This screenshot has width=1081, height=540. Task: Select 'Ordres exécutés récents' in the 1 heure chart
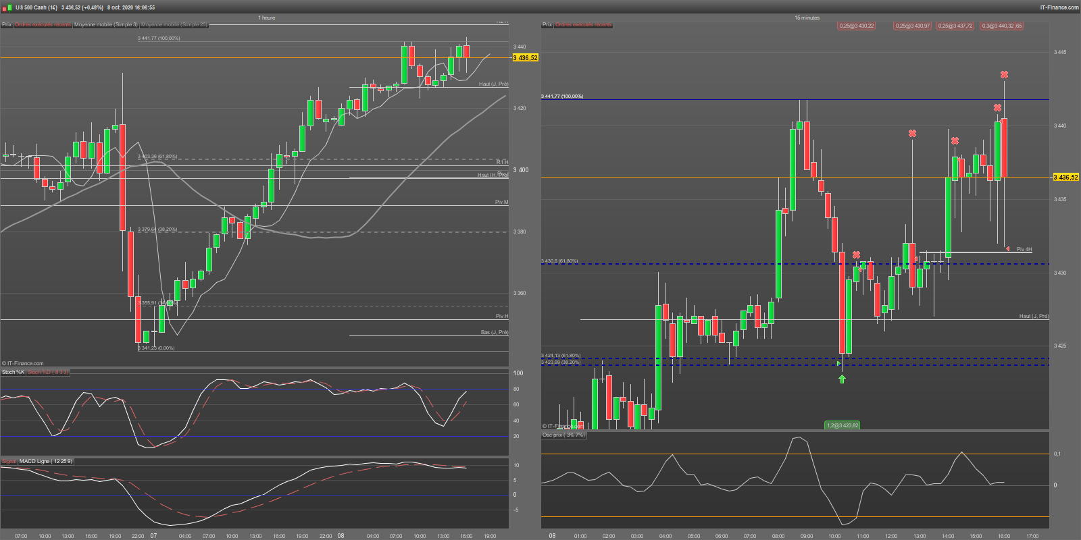pos(43,25)
